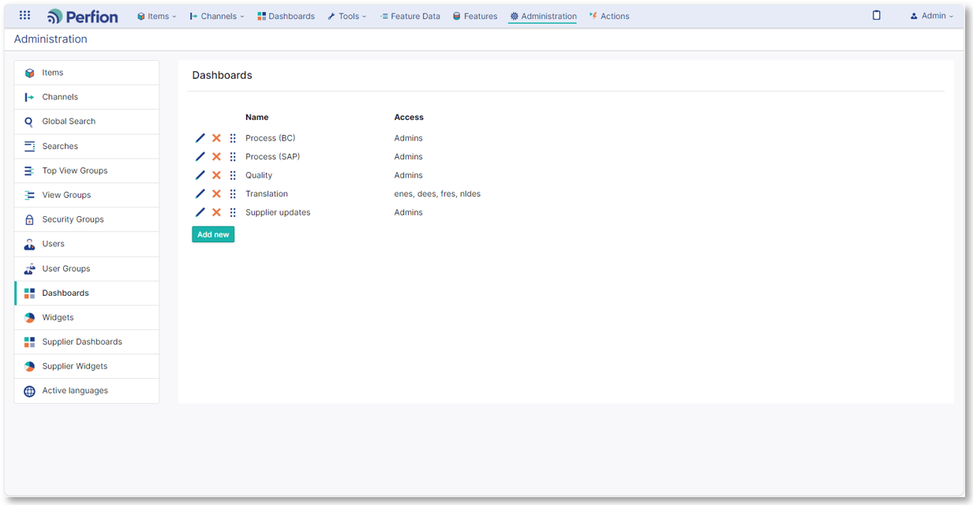This screenshot has width=973, height=505.
Task: Select Dashboards in the sidebar
Action: [87, 293]
